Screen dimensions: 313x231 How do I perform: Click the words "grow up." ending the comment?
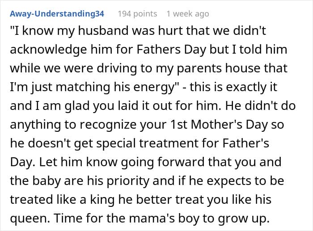tap(244, 218)
